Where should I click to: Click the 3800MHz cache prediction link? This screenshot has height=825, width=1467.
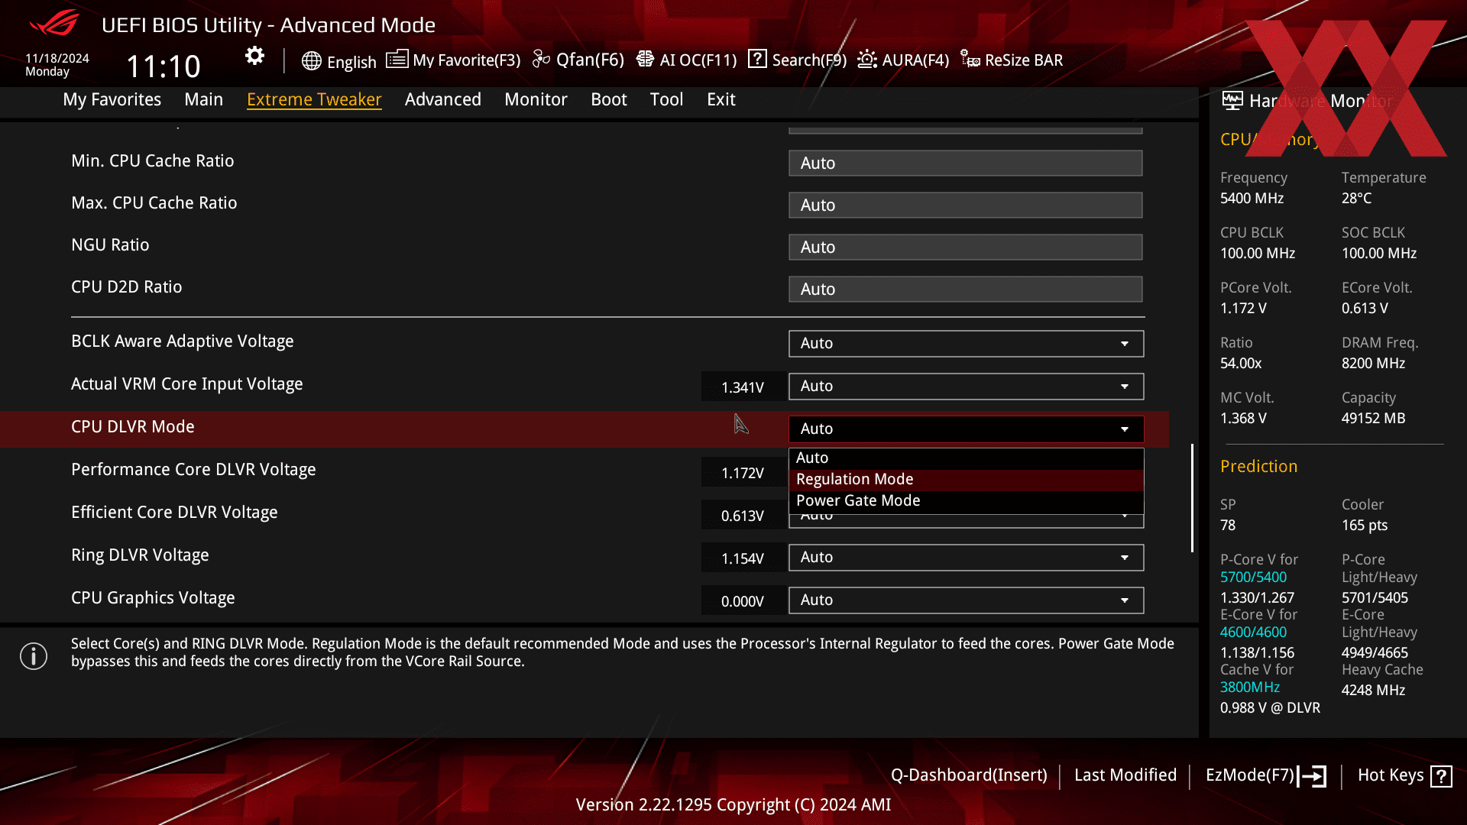[x=1250, y=687]
